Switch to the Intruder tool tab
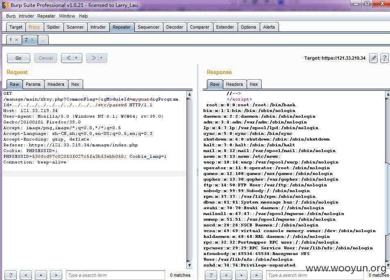 (x=98, y=27)
